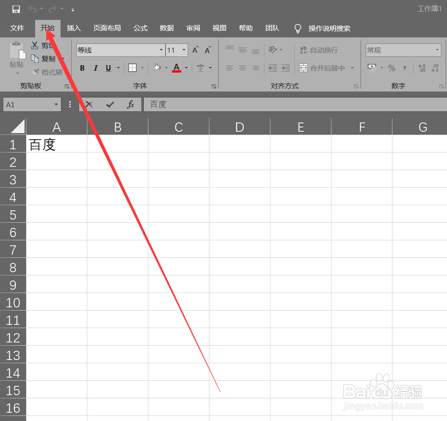Click the center align icon

click(243, 68)
